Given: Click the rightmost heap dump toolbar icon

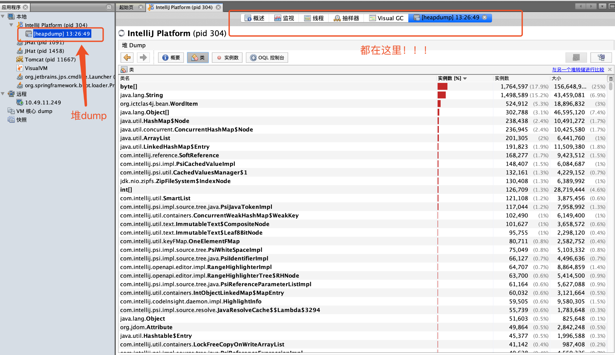Looking at the screenshot, I should pyautogui.click(x=601, y=57).
